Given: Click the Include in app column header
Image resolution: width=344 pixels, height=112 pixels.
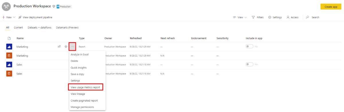Looking at the screenshot, I should point(254,38).
